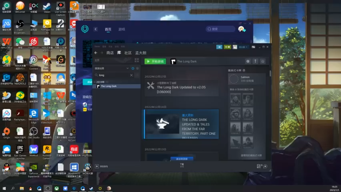Open the cloudmusic desktop shortcut
This screenshot has width=341, height=192.
[x=34, y=44]
